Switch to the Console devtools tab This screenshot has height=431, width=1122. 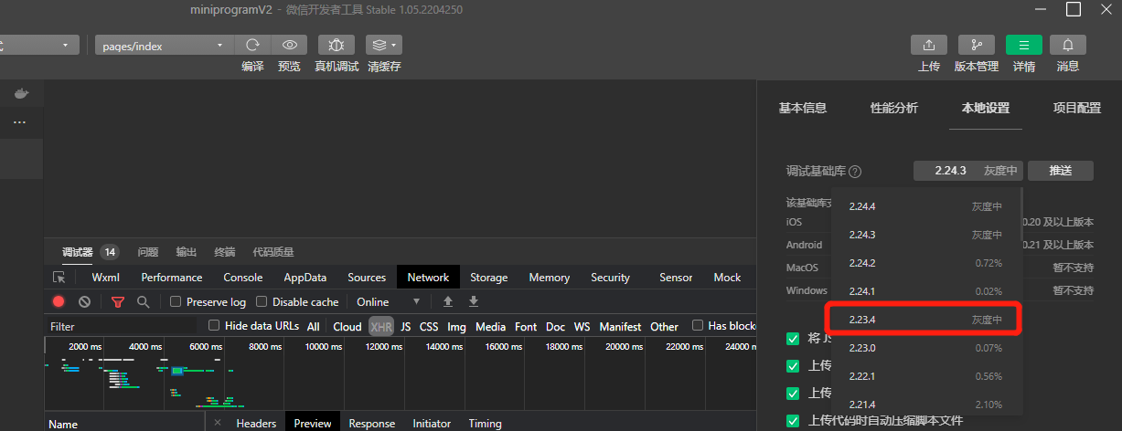coord(242,278)
